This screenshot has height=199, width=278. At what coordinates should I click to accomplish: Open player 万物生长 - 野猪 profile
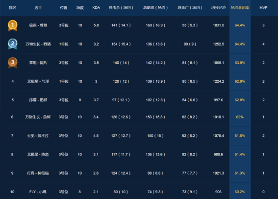(x=38, y=44)
